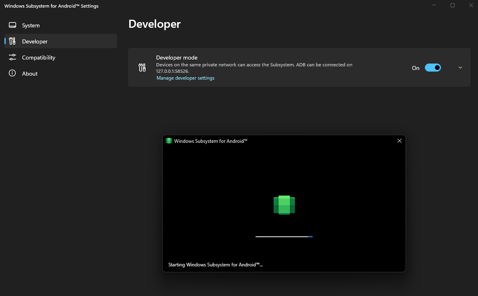Image resolution: width=478 pixels, height=296 pixels.
Task: Click the green WSA icon in dialog title
Action: [169, 141]
